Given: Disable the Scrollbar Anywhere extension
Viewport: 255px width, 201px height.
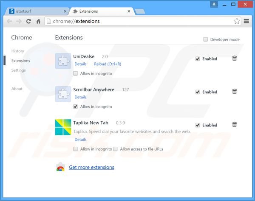Looking at the screenshot, I should tap(198, 92).
